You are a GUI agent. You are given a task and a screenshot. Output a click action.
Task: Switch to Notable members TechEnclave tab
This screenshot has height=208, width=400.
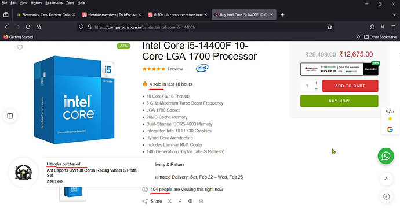pos(111,15)
